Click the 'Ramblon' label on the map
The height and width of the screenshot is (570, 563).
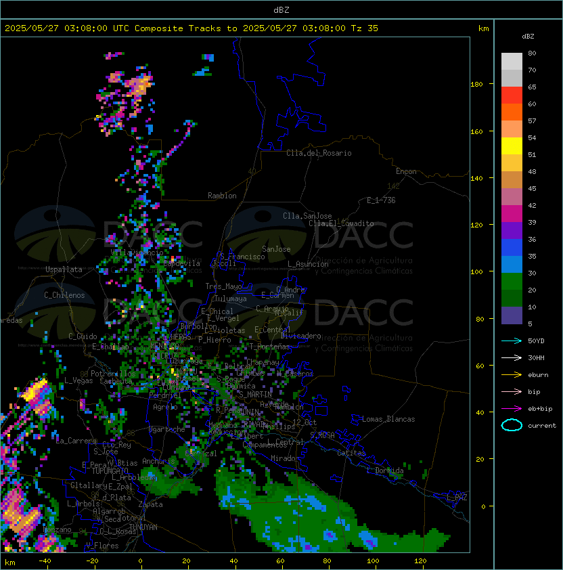[222, 196]
